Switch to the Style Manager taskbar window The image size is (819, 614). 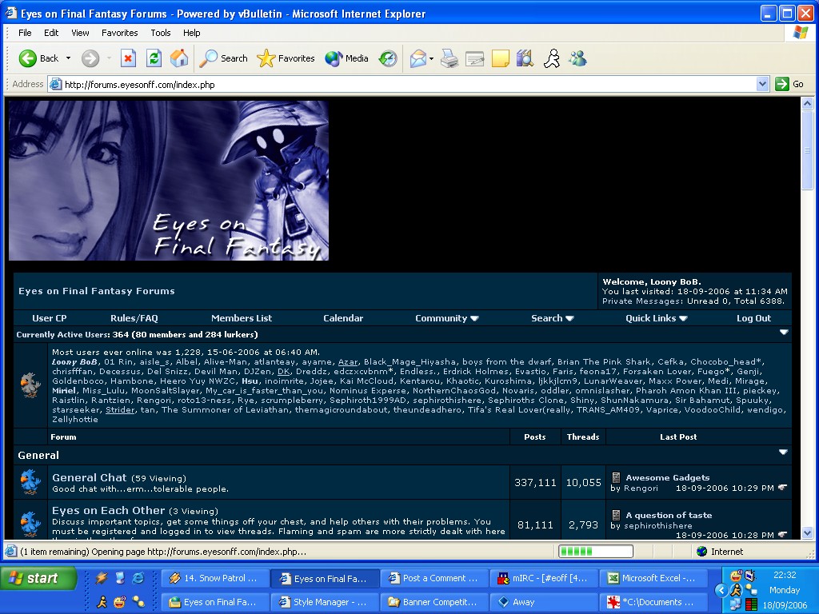pyautogui.click(x=325, y=602)
